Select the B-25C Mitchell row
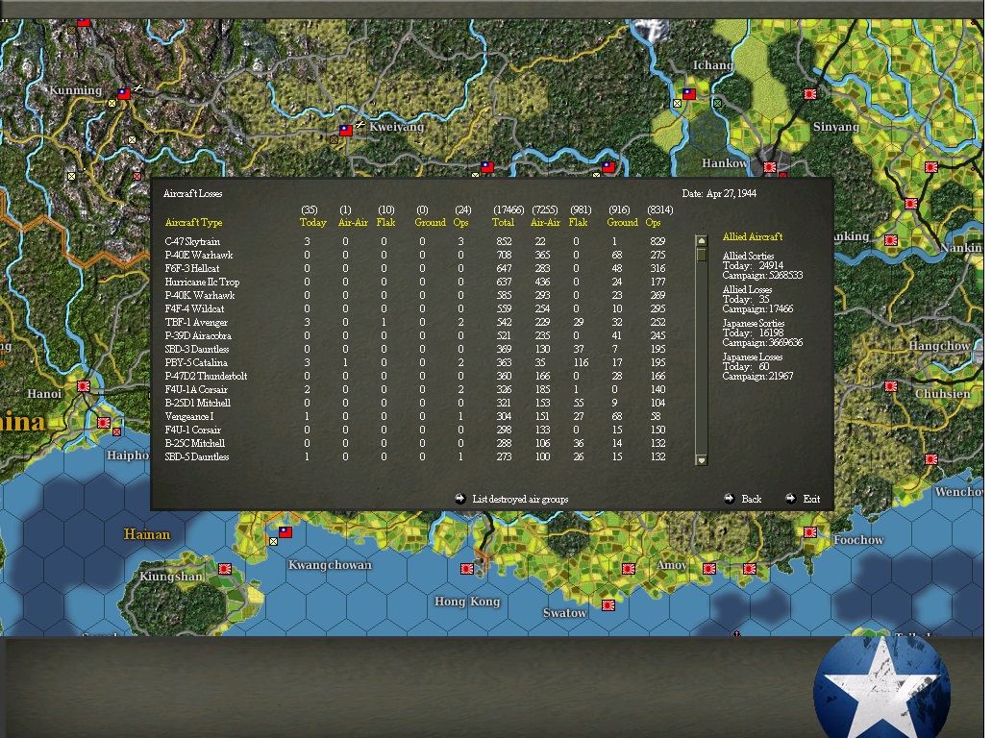Viewport: 992px width, 738px height. point(417,443)
